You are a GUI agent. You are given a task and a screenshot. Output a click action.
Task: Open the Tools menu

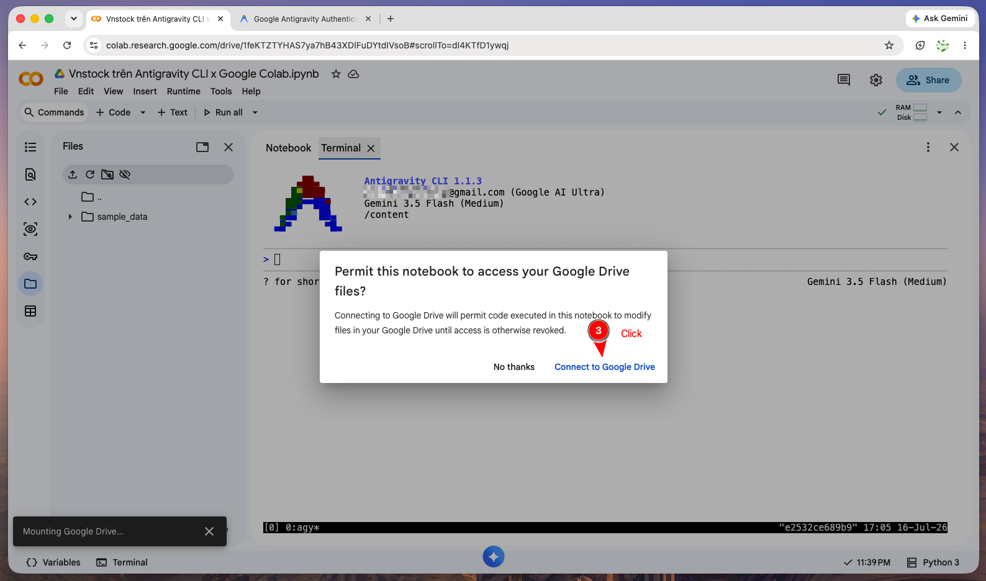click(x=221, y=91)
